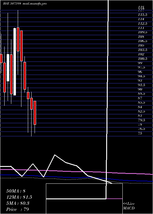Click the 103.5 price axis label
Viewport: 153px width, 214px height.
click(x=143, y=50)
